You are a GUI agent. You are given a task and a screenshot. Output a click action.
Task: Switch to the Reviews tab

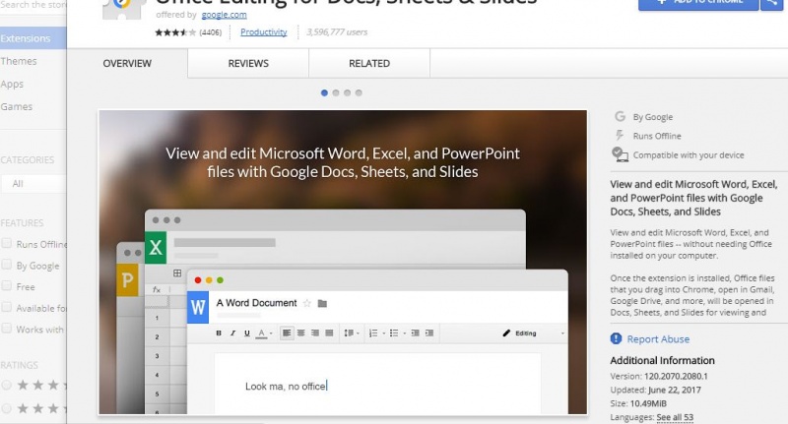[248, 64]
